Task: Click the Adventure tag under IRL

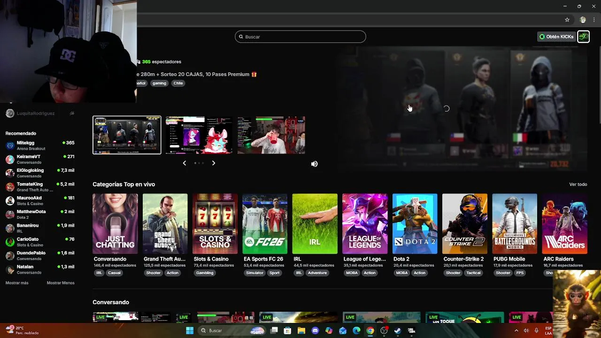Action: [x=317, y=273]
